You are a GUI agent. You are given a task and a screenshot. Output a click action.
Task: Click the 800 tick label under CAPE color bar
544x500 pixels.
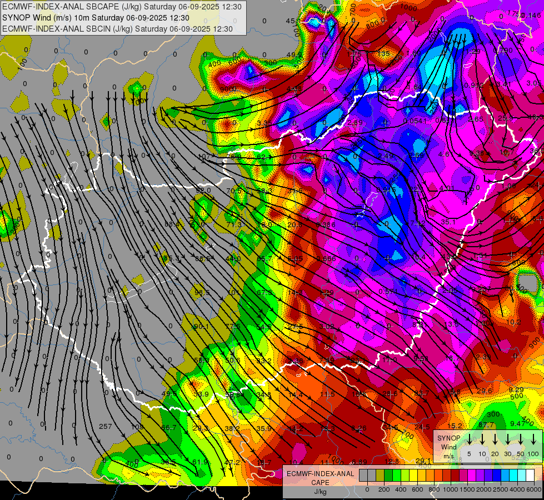point(434,489)
